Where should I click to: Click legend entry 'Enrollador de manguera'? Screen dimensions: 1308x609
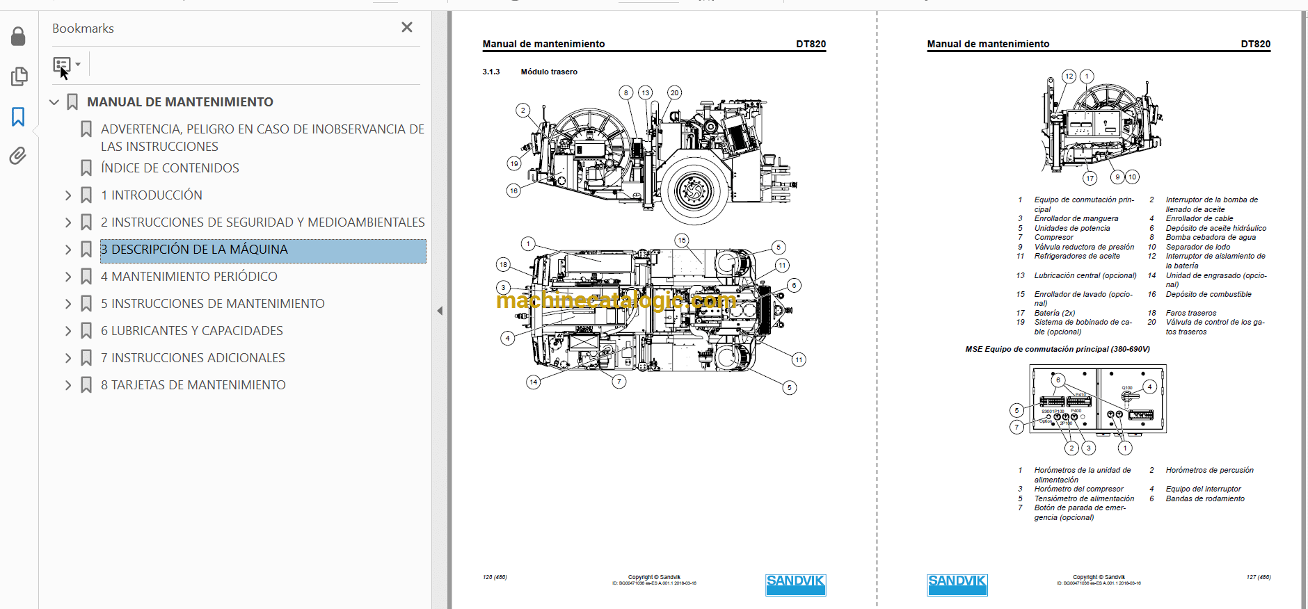tap(1076, 218)
